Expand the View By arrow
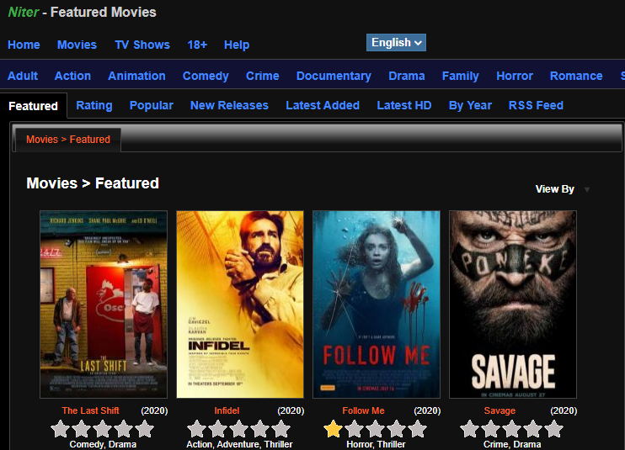Screen dimensions: 625x450 587,189
